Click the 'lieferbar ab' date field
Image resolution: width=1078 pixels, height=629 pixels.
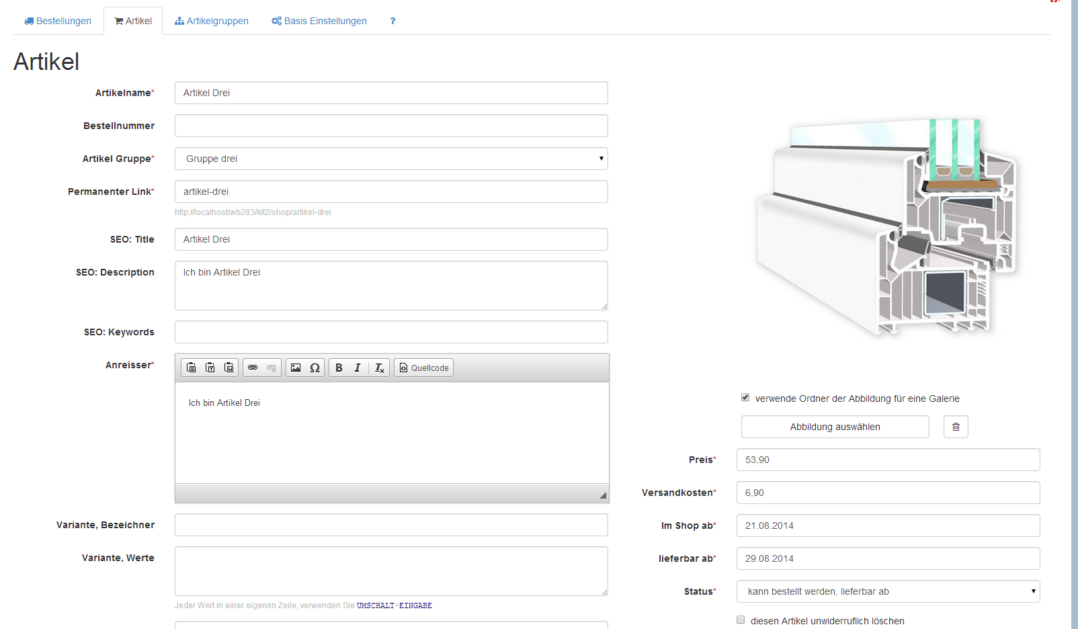(x=888, y=558)
